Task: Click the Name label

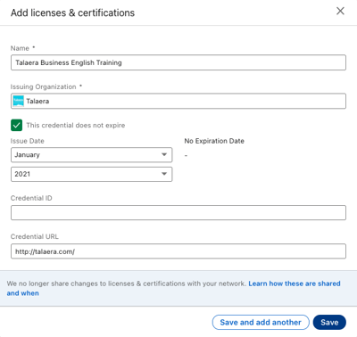Action: click(20, 48)
